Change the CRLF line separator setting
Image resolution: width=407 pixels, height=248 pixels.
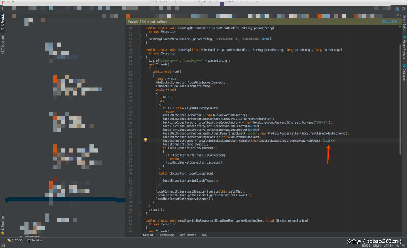[377, 245]
